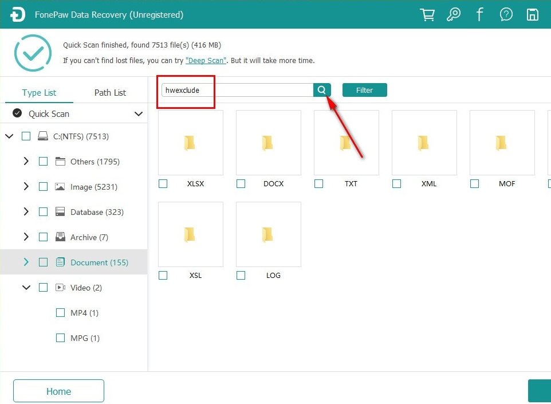Screen dimensions: 551x404
Task: Click the Others folder icon
Action: click(61, 162)
